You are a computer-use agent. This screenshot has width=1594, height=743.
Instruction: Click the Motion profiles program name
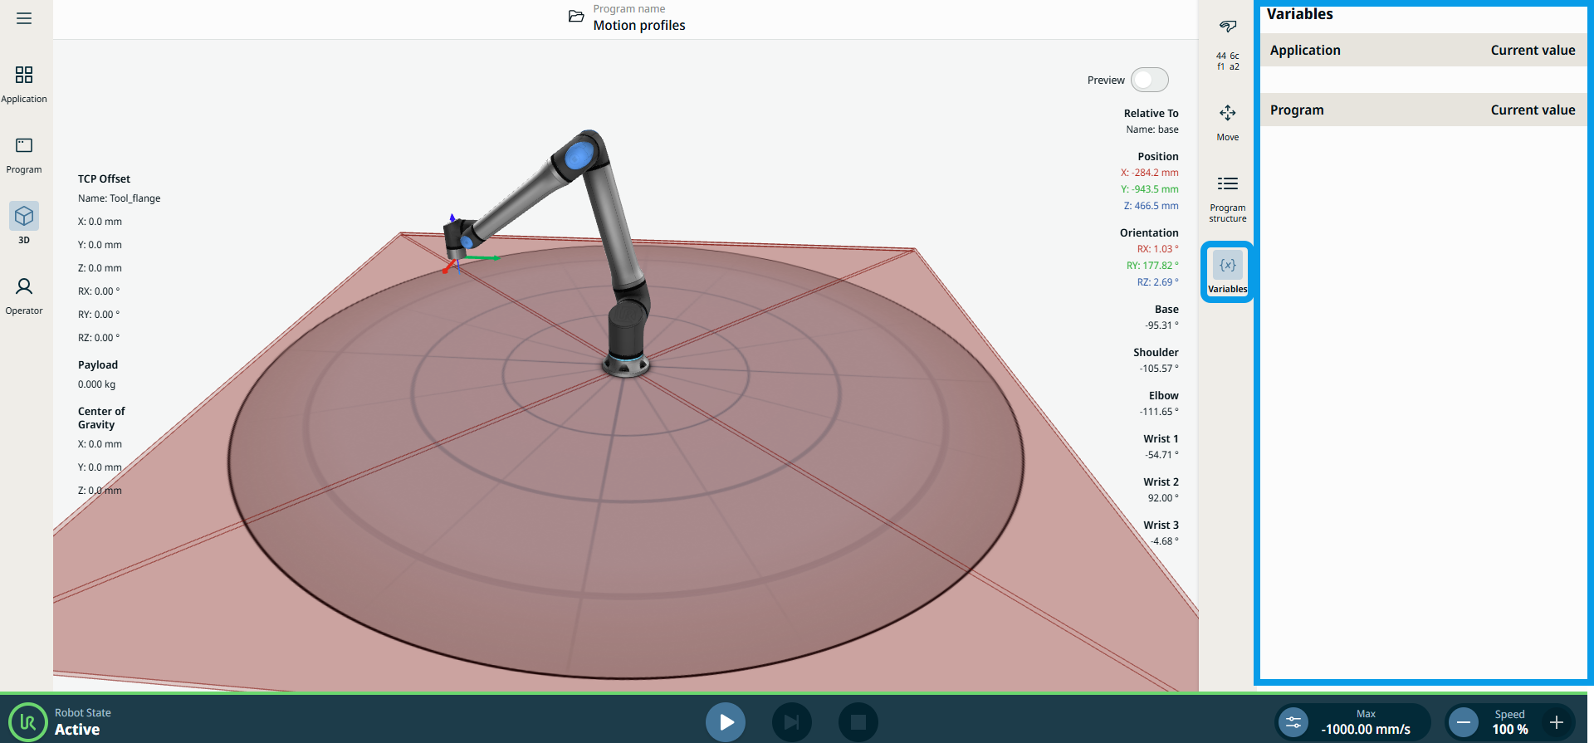(x=638, y=26)
